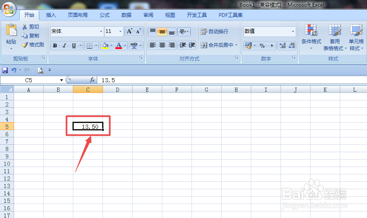
Task: Switch to 数据 ribbon tab
Action: point(126,15)
